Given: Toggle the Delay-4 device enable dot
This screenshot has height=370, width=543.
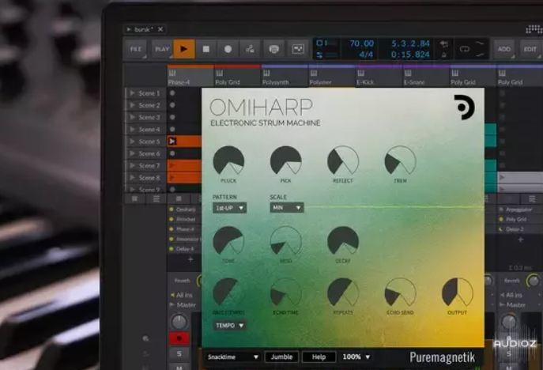Looking at the screenshot, I should pos(171,249).
